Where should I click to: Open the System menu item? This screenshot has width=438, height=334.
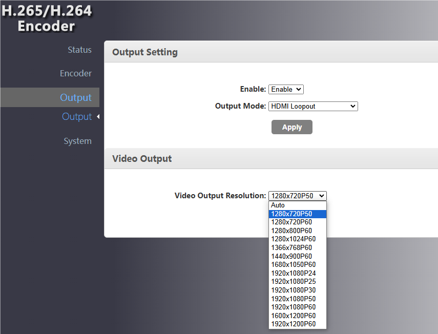tap(78, 141)
